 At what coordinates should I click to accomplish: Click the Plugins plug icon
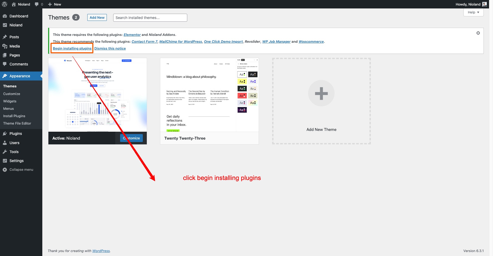[x=5, y=134]
